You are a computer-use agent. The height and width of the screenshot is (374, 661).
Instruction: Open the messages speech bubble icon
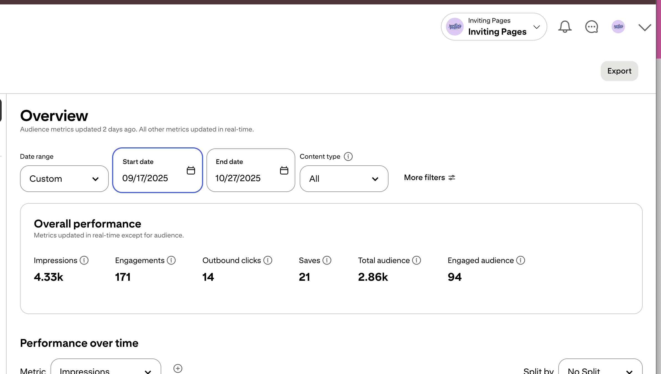591,27
